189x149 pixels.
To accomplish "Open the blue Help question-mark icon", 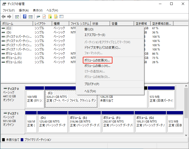I will pos(25,16).
